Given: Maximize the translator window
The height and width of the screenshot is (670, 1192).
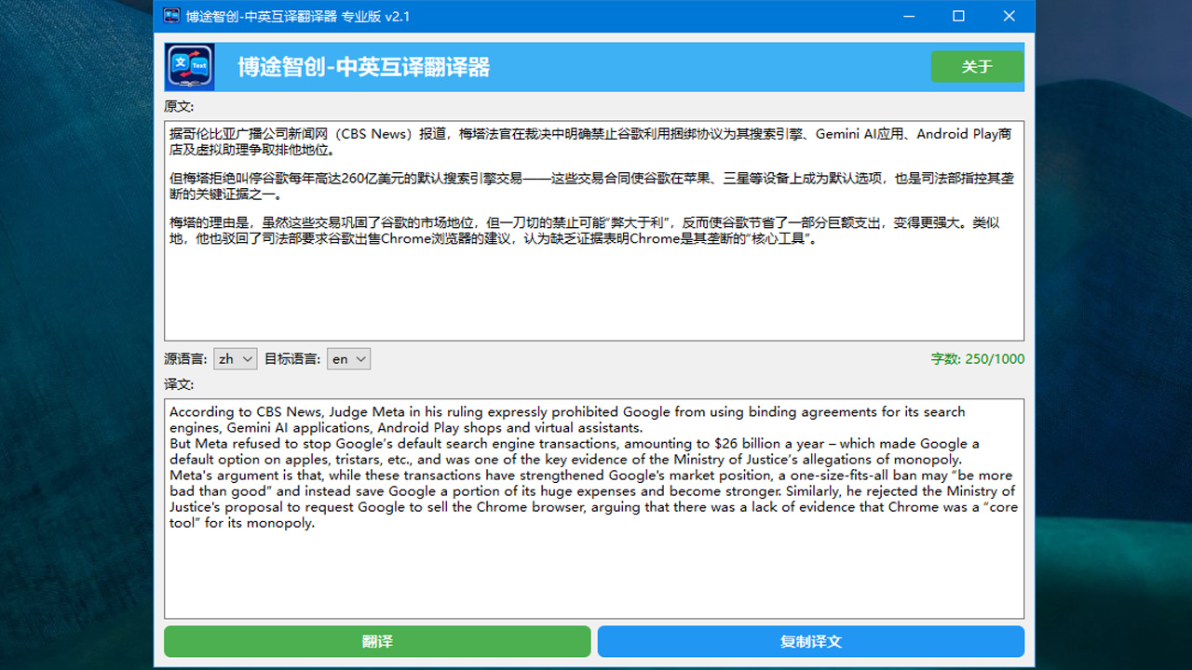Looking at the screenshot, I should 958,16.
